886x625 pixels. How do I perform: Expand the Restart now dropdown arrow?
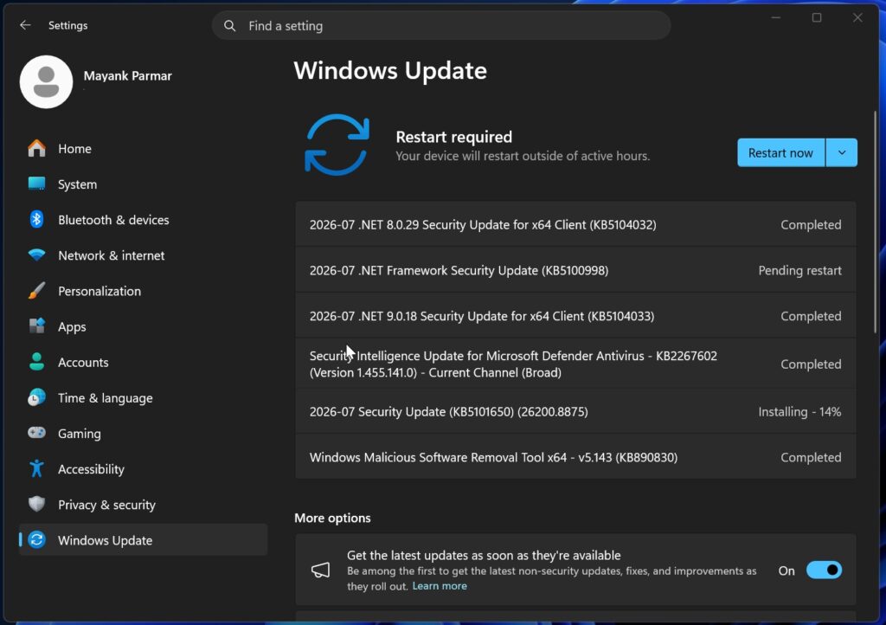(x=841, y=152)
